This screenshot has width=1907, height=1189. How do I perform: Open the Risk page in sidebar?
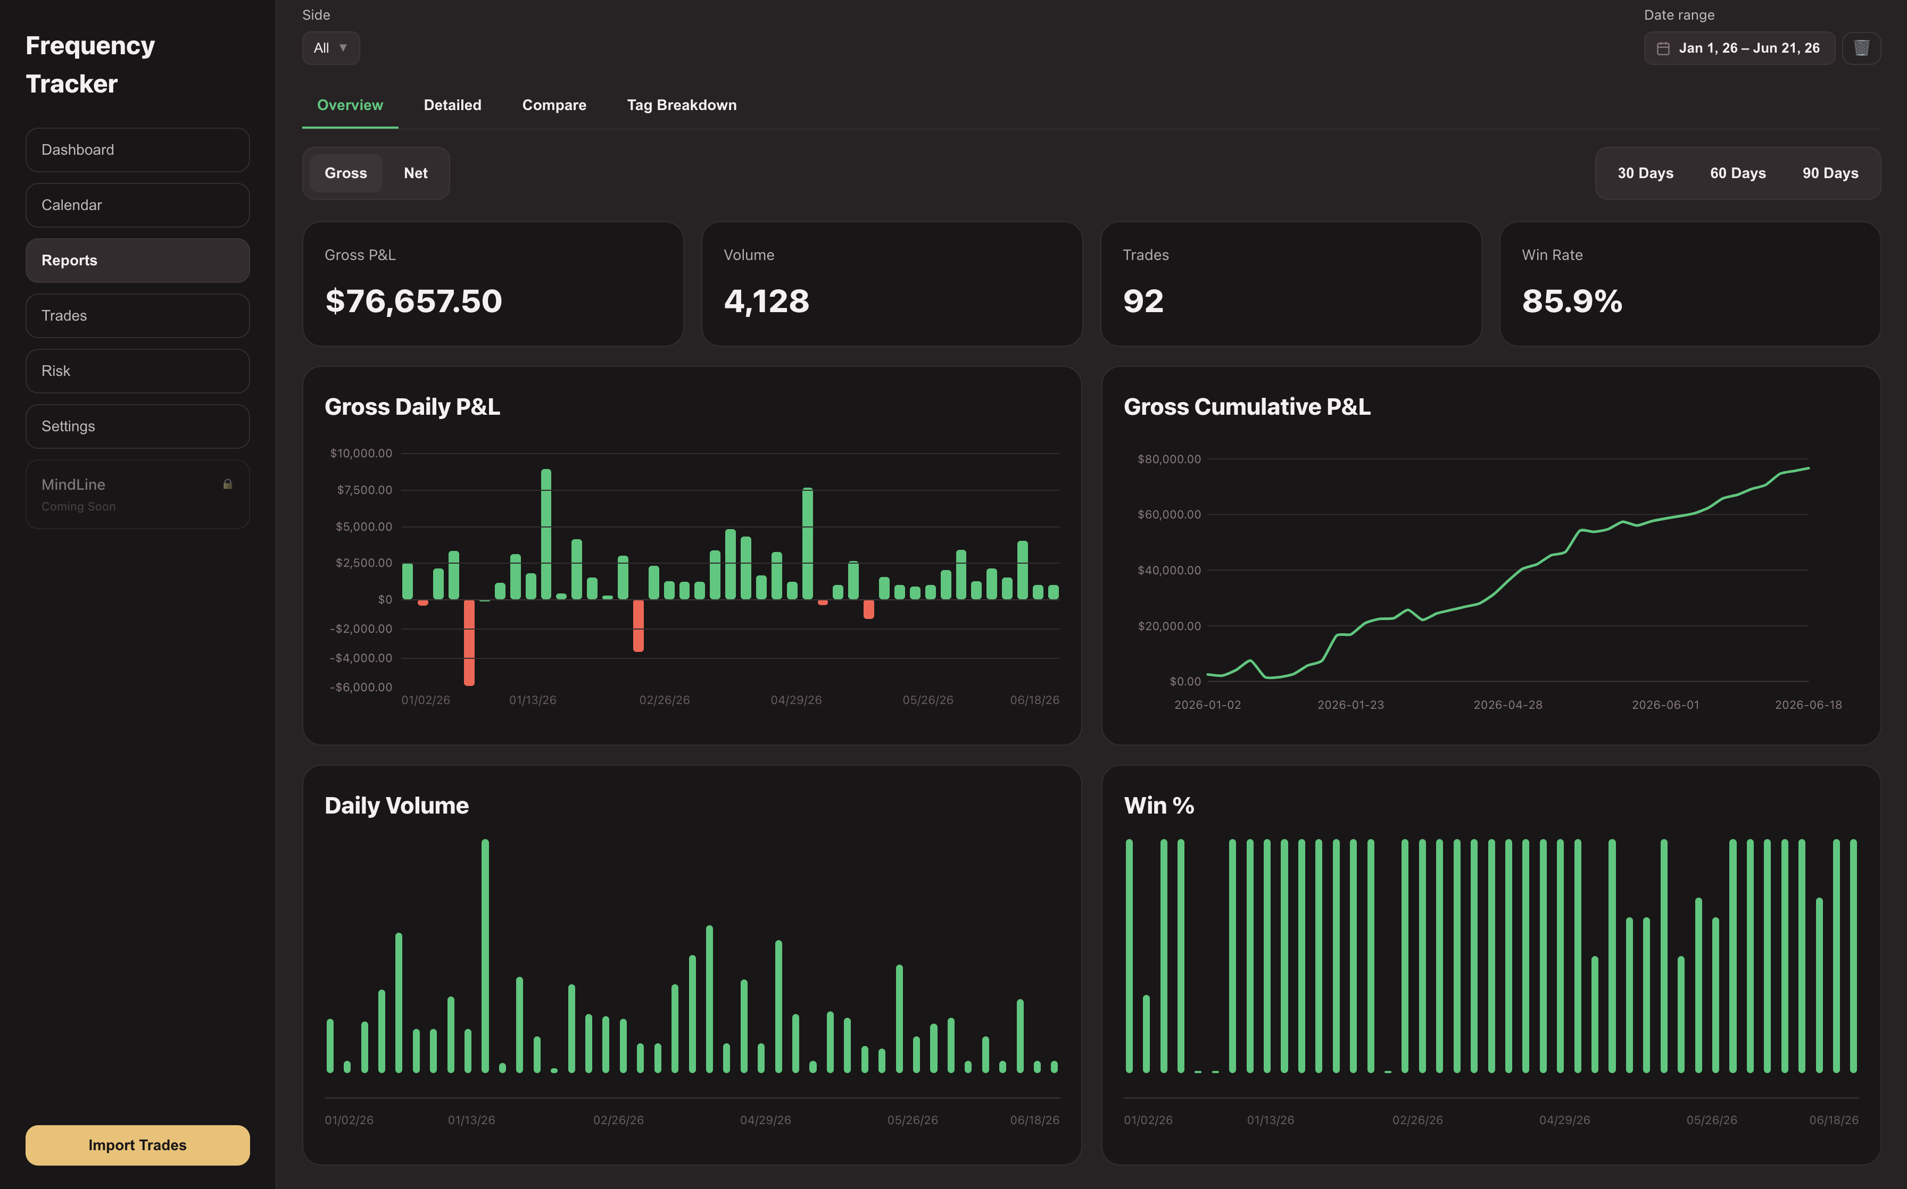[x=138, y=371]
